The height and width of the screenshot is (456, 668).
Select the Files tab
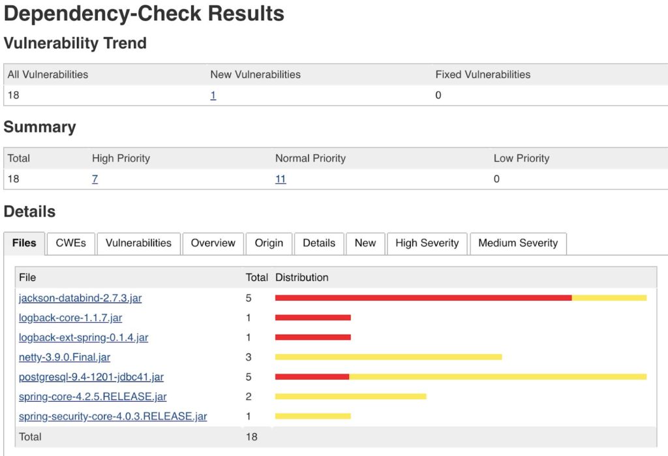tap(23, 243)
